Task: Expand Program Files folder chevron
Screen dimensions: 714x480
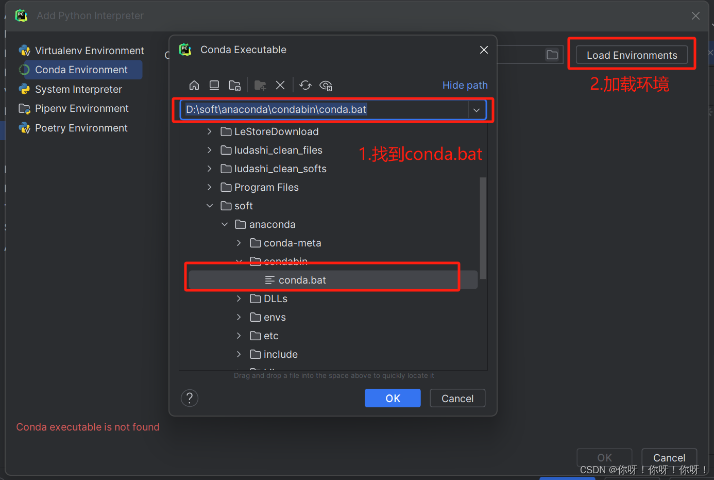Action: pos(209,187)
